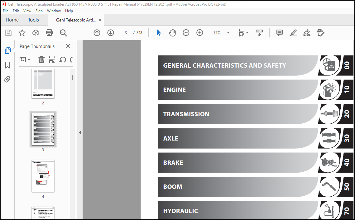The image size is (355, 220).
Task: Delete selected page with trash icon
Action: (41, 60)
